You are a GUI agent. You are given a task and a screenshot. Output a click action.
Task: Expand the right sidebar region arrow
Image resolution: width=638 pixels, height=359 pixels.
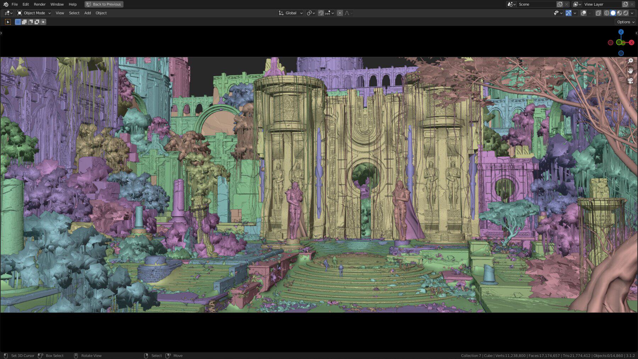coord(636,33)
